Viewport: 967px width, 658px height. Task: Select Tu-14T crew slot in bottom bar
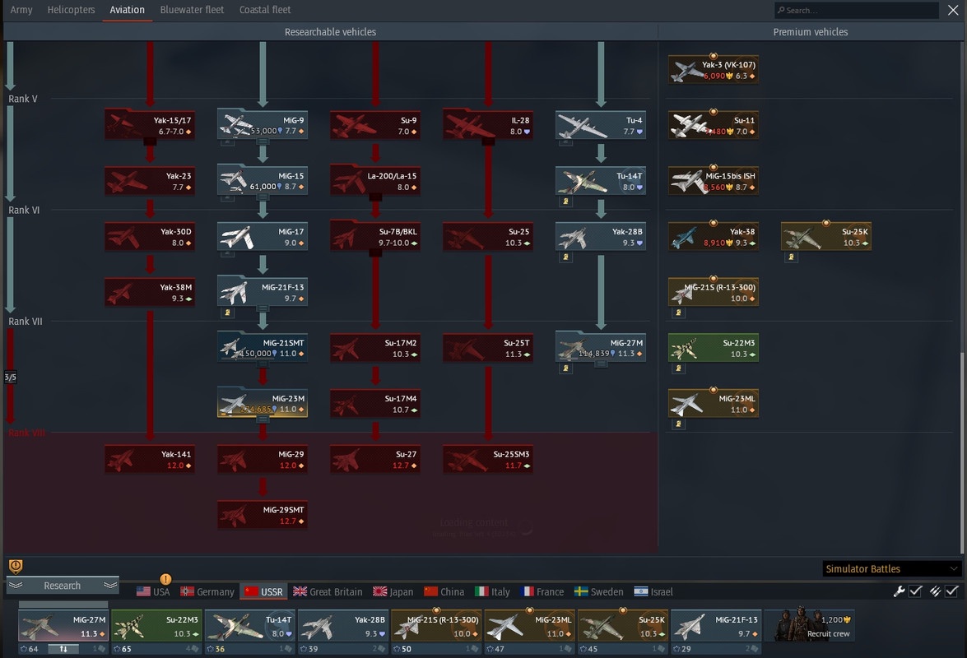(249, 626)
